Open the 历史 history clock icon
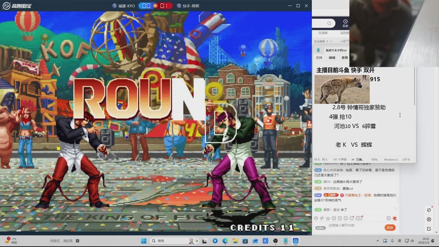Screen dimensions: 439x247 click(345, 23)
